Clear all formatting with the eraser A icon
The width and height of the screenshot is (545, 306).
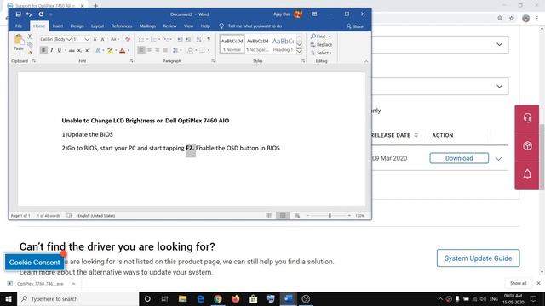tap(128, 39)
